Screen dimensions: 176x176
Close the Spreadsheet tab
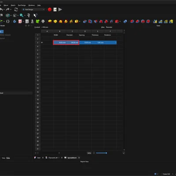pos(79,158)
